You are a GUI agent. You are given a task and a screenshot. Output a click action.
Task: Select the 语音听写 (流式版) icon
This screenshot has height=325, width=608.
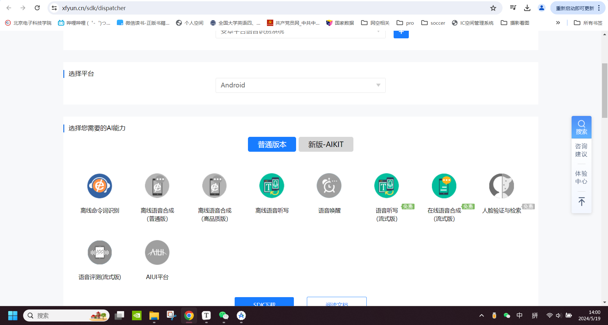tap(387, 186)
